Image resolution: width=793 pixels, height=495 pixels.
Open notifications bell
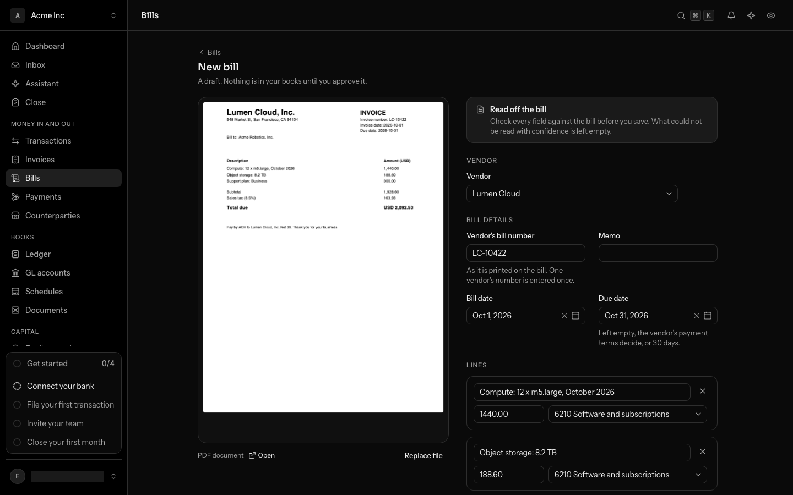coord(731,15)
